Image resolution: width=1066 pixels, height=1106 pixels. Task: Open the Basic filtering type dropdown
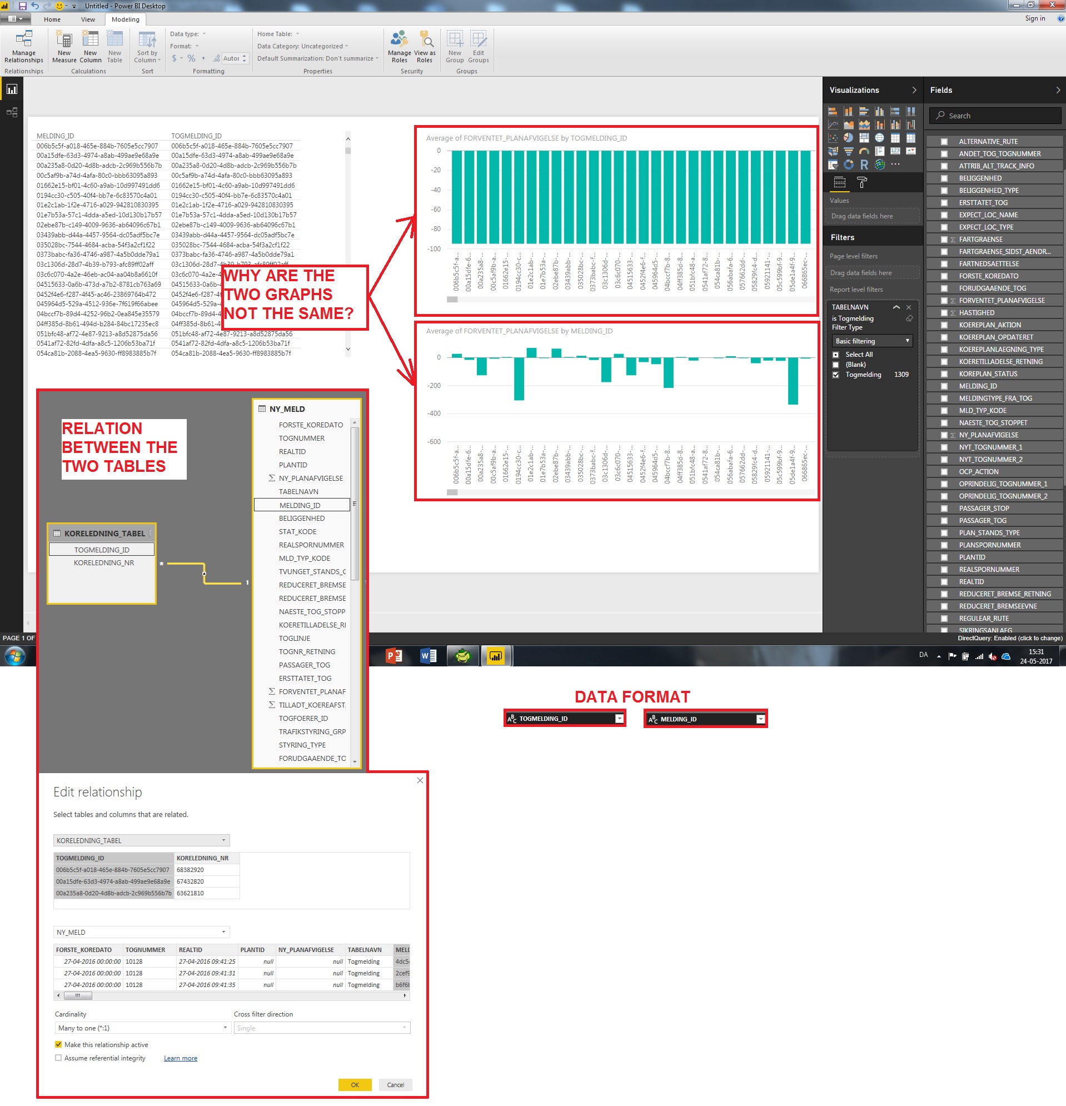click(872, 341)
